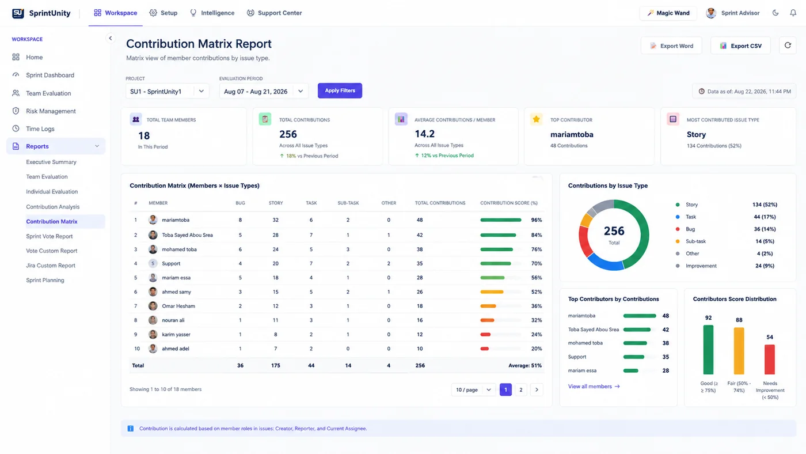
Task: Click the green Story legend swatch
Action: pos(678,205)
